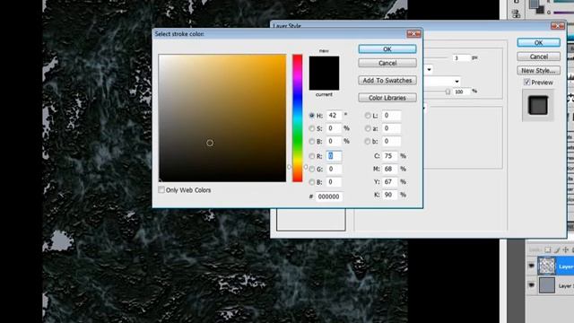Select the blue B radio button above hex field

point(311,181)
